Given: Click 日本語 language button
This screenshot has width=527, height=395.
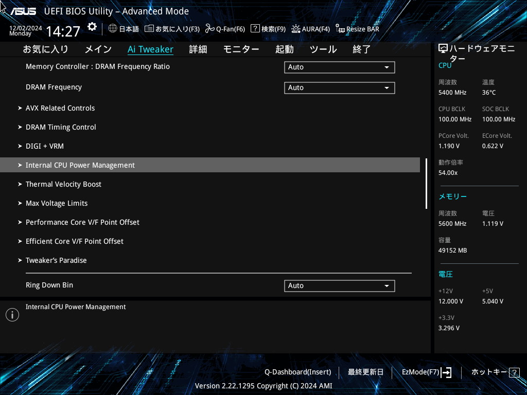Looking at the screenshot, I should (129, 29).
